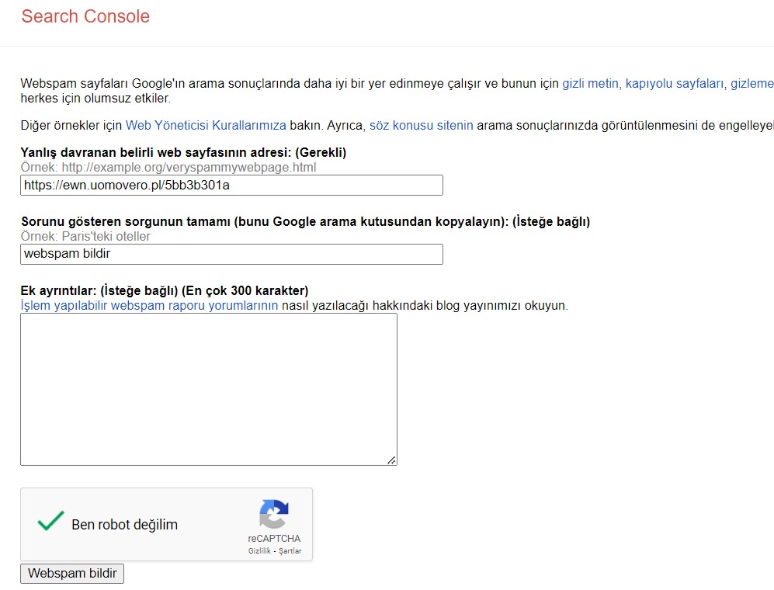Open the reCAPTCHA Gizlilik link
This screenshot has height=590, width=774.
[259, 551]
